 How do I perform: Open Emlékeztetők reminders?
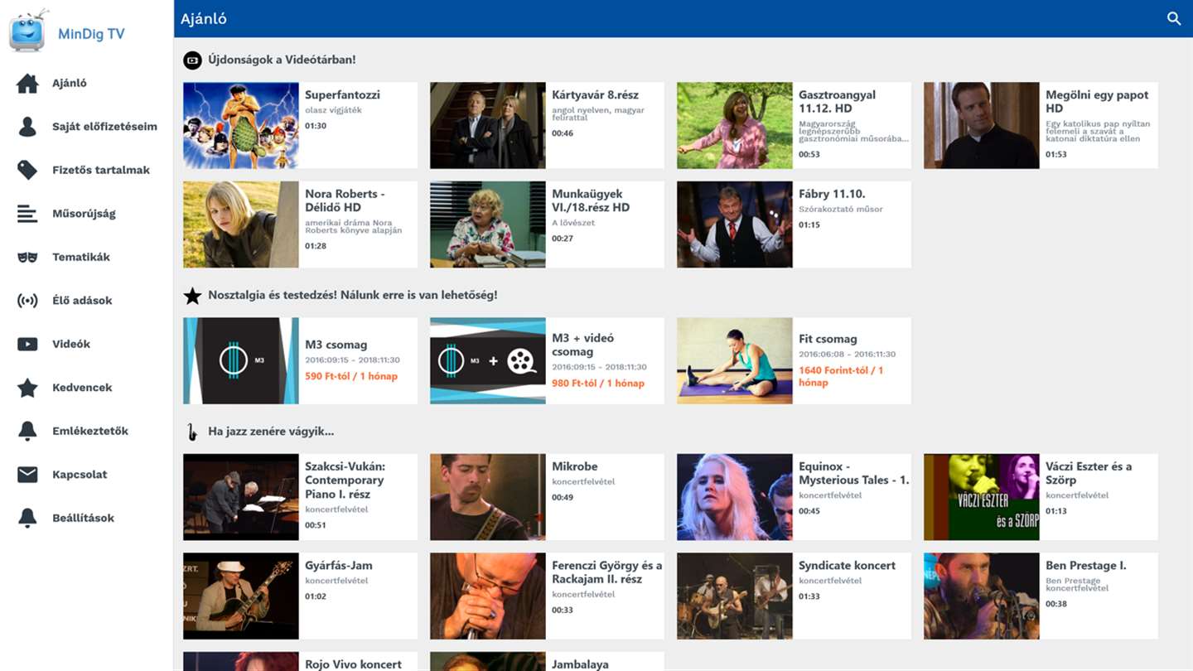pos(90,431)
